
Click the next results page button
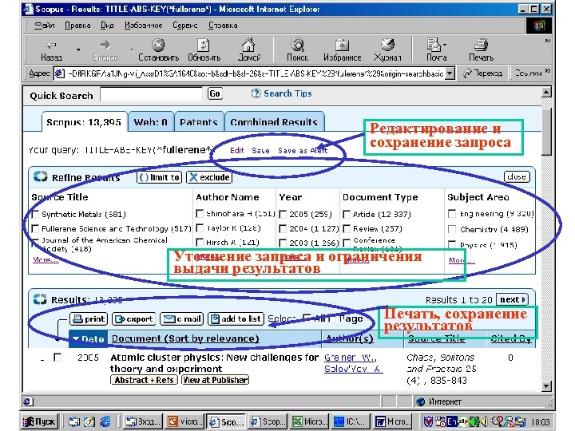tap(512, 299)
